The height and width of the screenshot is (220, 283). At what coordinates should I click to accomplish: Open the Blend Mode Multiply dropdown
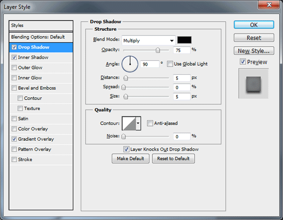(x=149, y=41)
